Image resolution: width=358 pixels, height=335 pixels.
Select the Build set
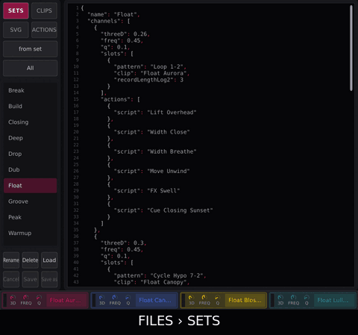coord(30,106)
